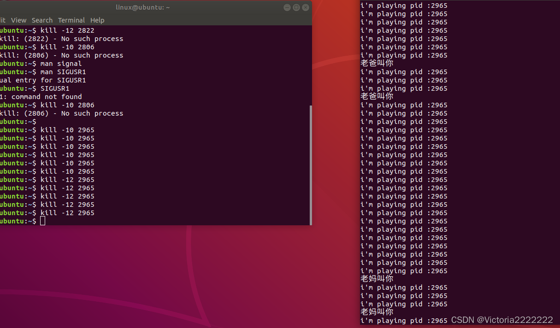The image size is (560, 328).
Task: Open the Terminal menu
Action: click(x=71, y=20)
